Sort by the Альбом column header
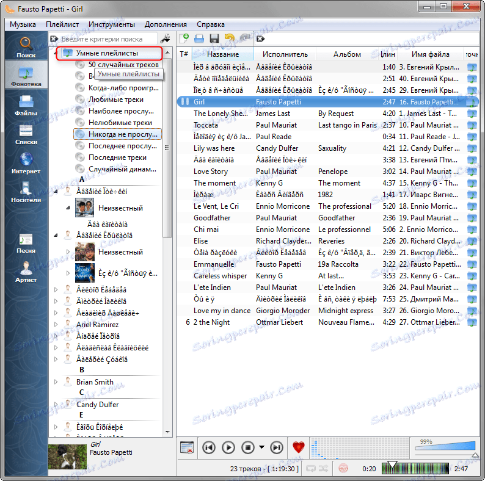This screenshot has width=485, height=481. coord(347,54)
